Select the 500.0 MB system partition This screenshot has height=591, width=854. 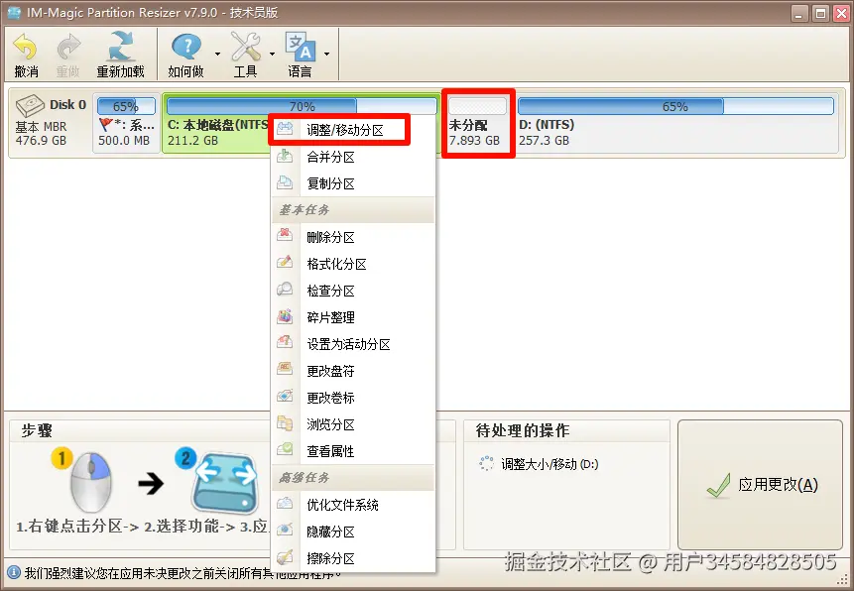tap(126, 124)
